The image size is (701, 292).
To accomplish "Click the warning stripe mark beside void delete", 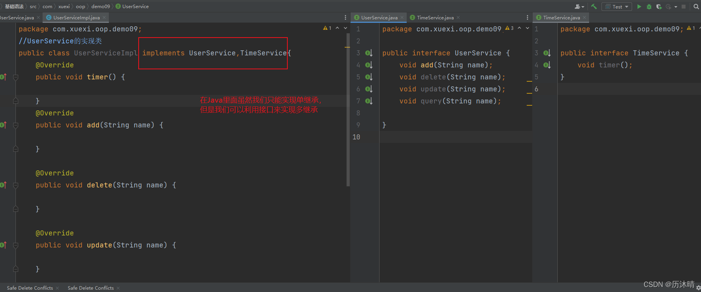I will [529, 81].
